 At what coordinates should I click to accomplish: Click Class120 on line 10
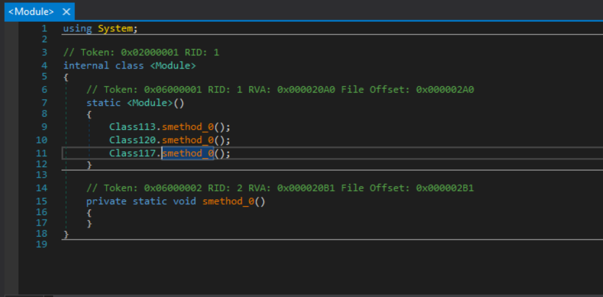point(133,140)
